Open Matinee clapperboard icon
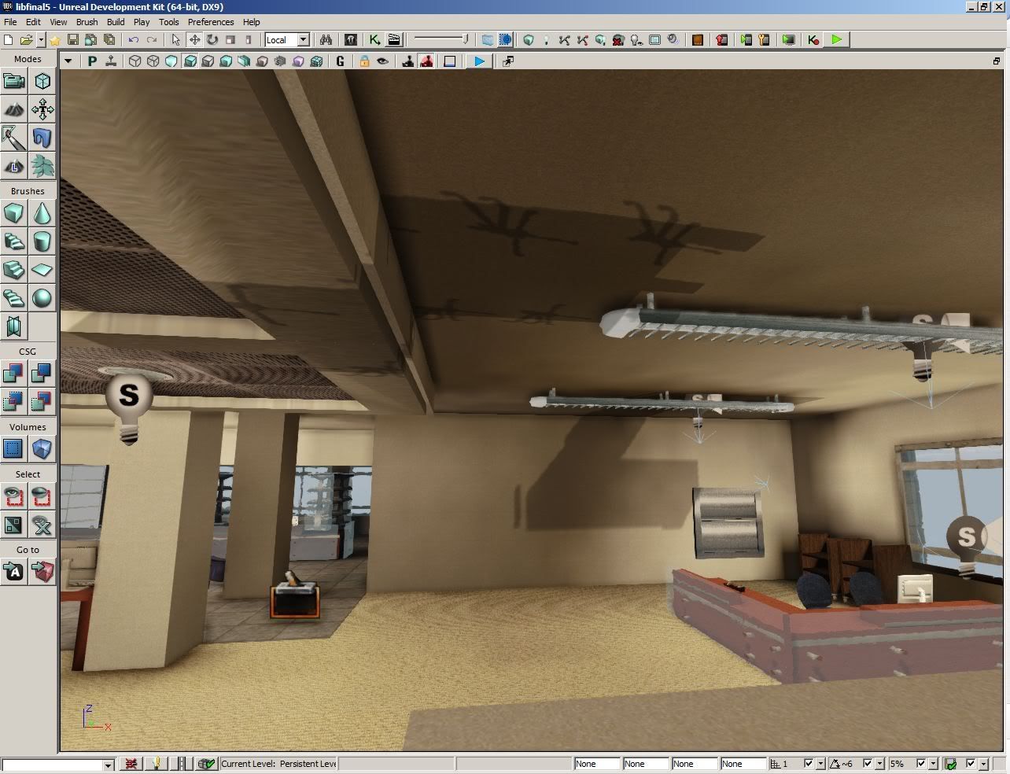Image resolution: width=1010 pixels, height=774 pixels. tap(394, 39)
